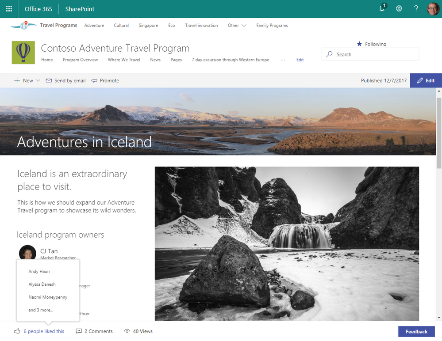Expand the Other navigation dropdown

tap(237, 25)
